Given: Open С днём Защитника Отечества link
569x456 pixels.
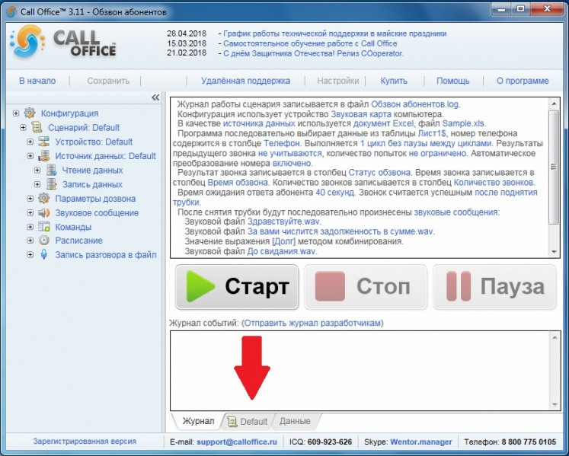Looking at the screenshot, I should click(313, 53).
